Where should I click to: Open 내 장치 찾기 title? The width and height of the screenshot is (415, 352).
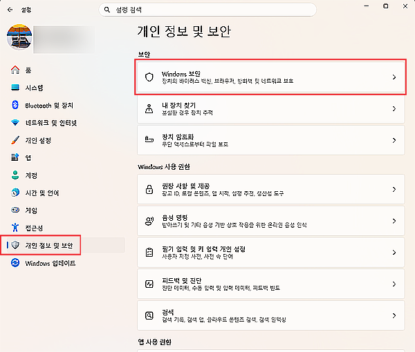click(x=178, y=106)
